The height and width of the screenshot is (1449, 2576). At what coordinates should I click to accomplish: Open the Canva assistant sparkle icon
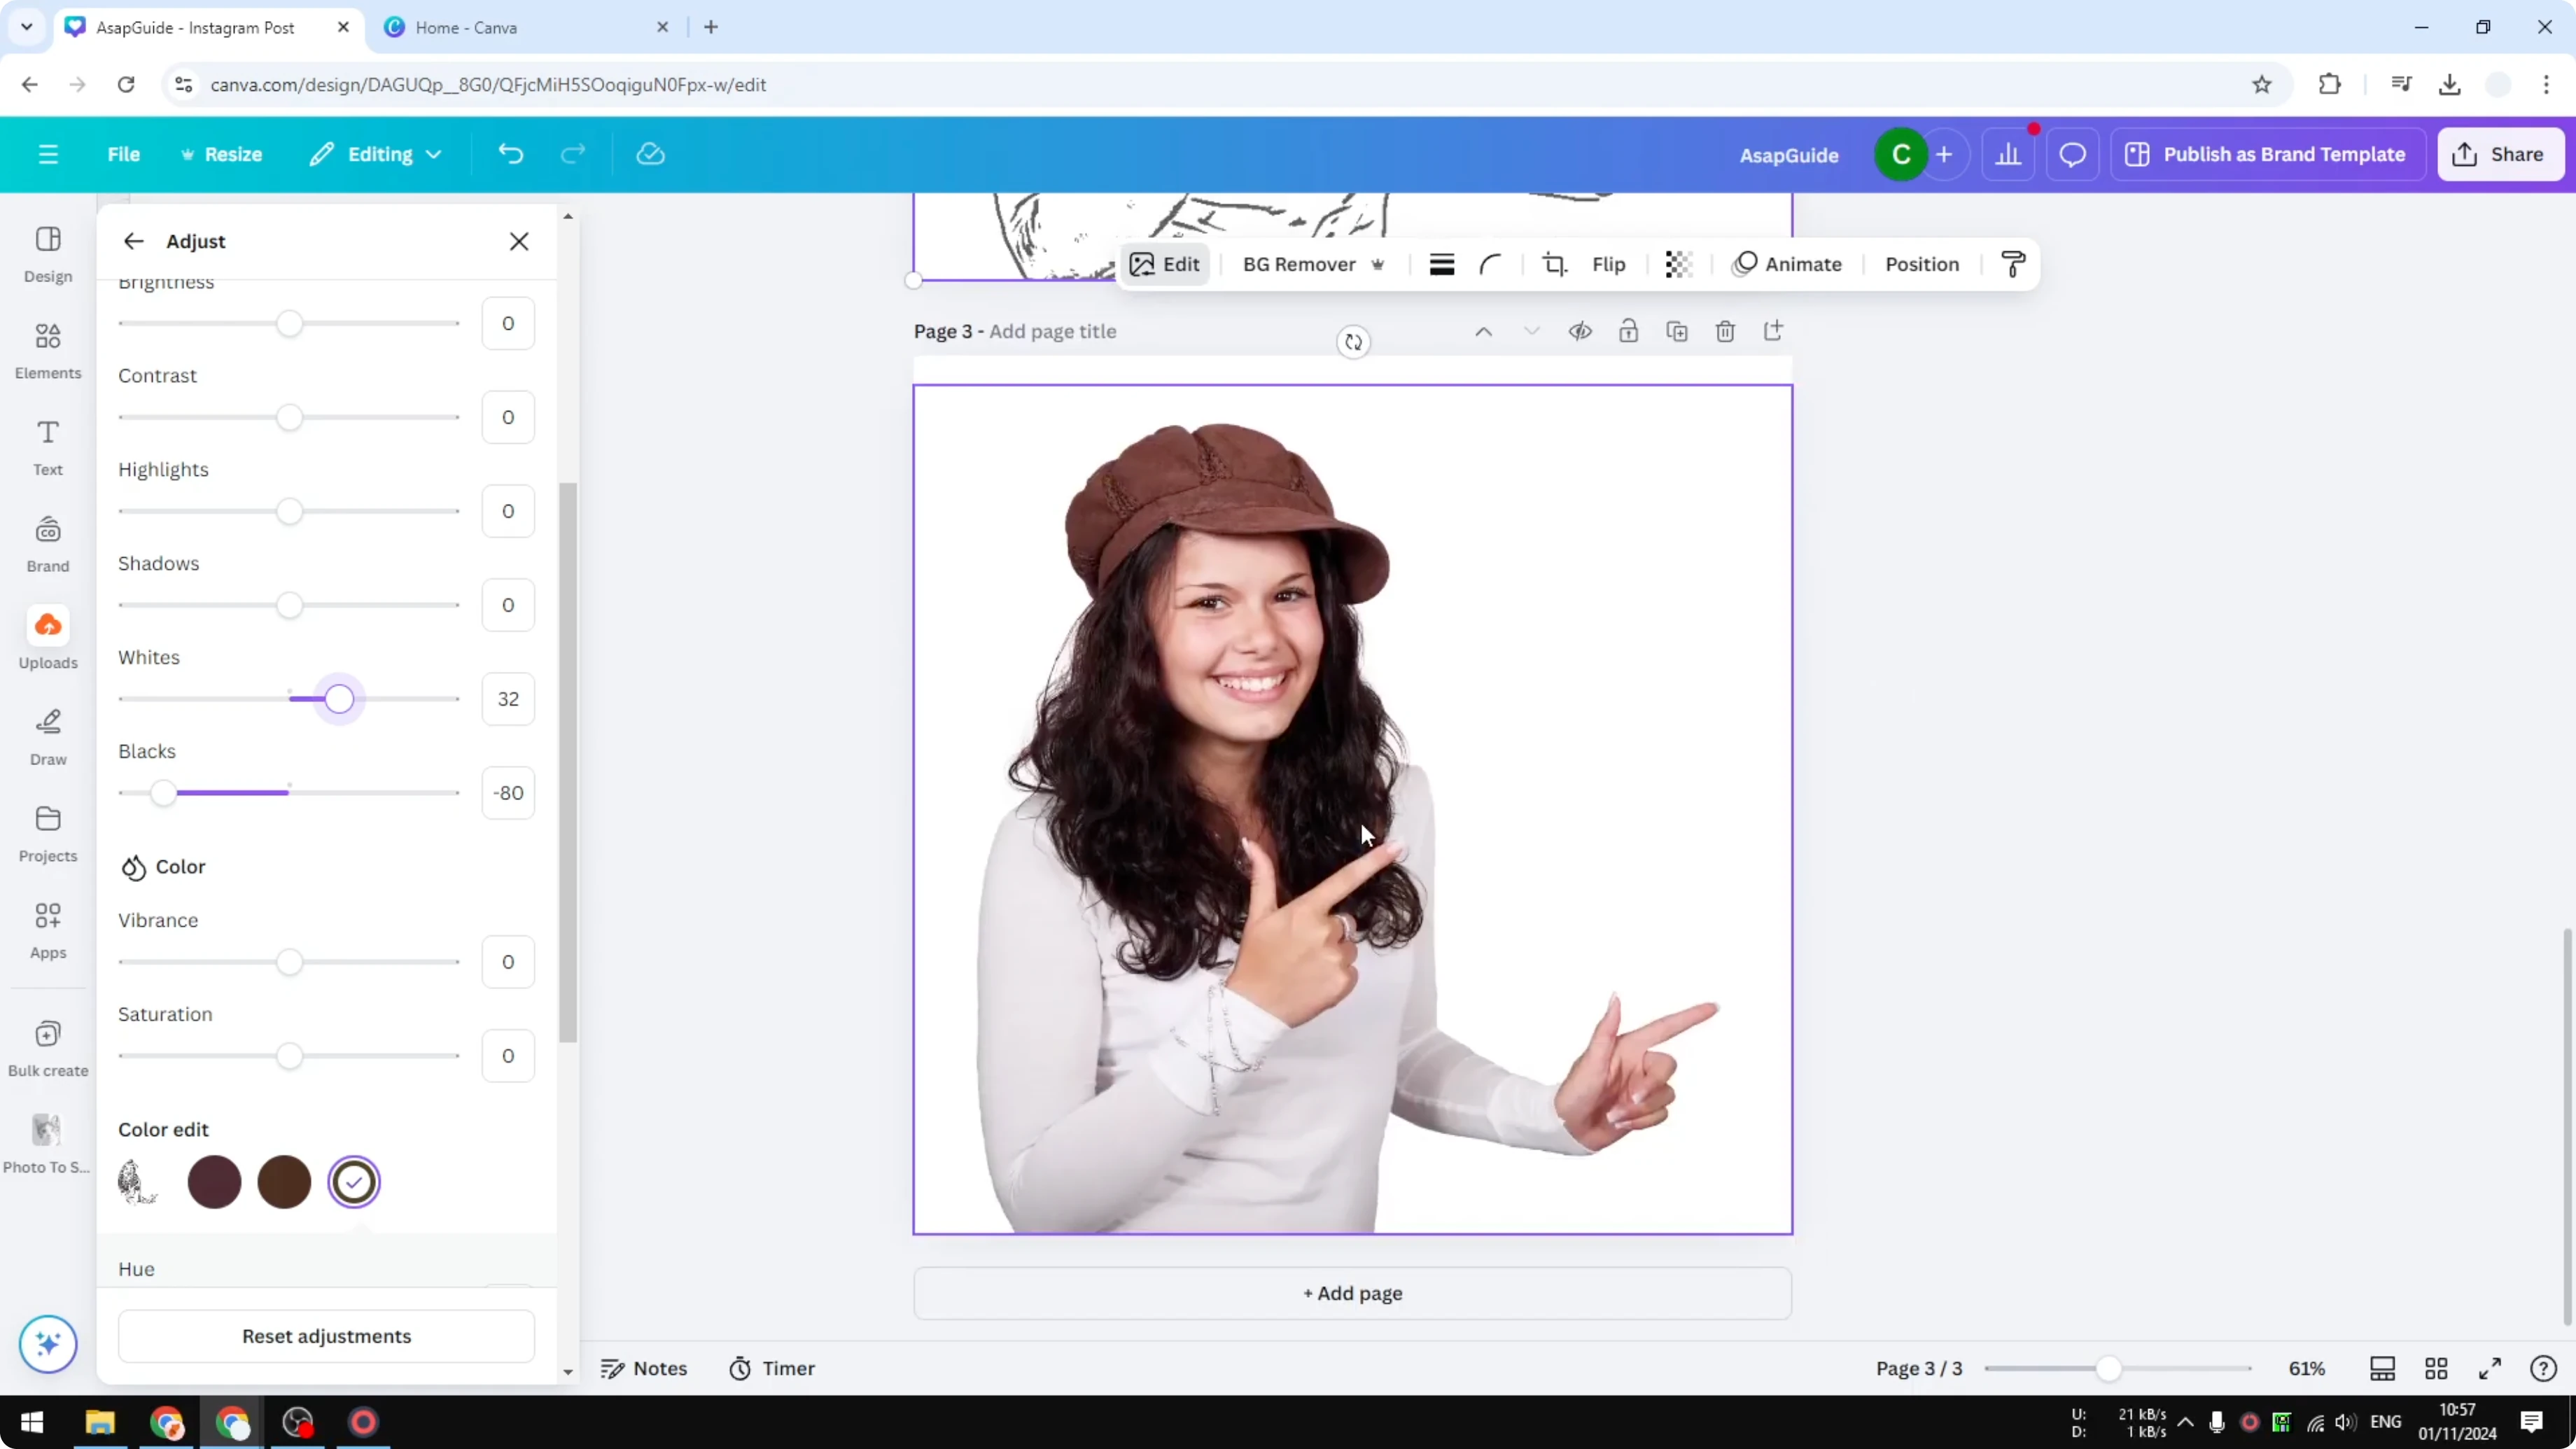click(47, 1344)
